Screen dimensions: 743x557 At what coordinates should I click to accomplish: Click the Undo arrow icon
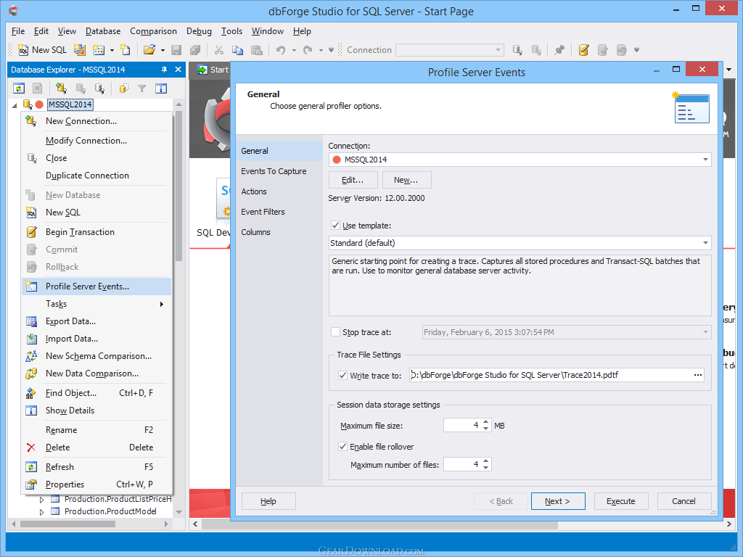pos(281,50)
